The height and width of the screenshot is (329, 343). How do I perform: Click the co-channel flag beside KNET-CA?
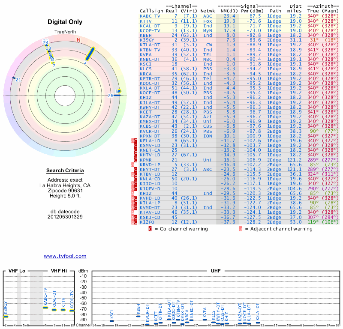[135, 150]
